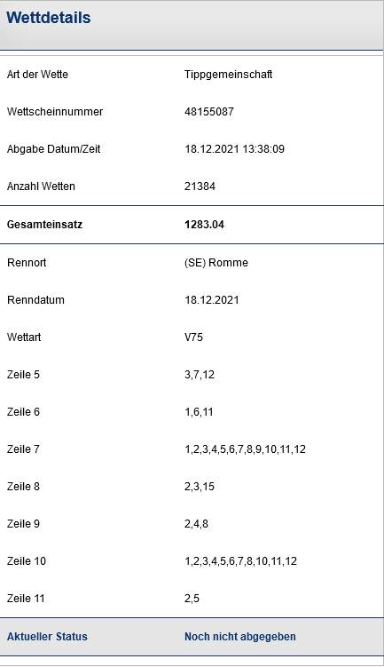The image size is (384, 667).
Task: Click the Zeile 7 full selection list
Action: click(x=245, y=449)
